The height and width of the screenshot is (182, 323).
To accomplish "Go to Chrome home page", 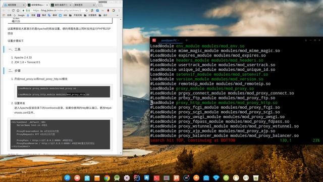I will pos(18,10).
